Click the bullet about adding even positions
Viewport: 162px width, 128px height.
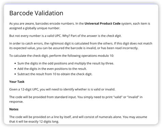pyautogui.click(x=52, y=69)
